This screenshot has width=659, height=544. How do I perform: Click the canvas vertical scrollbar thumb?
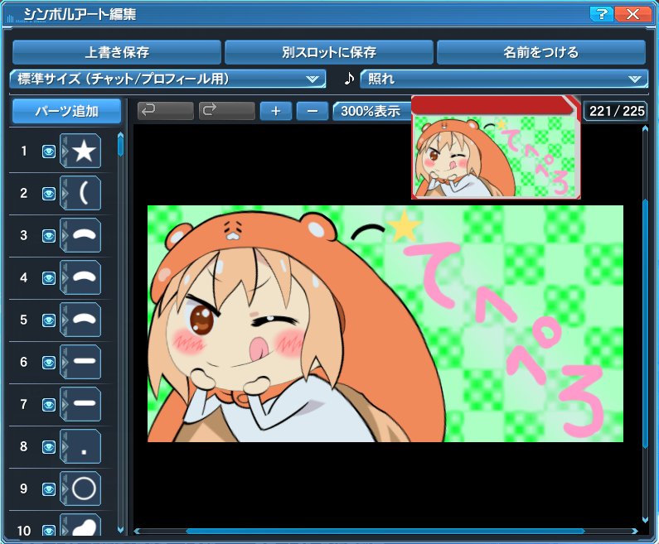646,323
